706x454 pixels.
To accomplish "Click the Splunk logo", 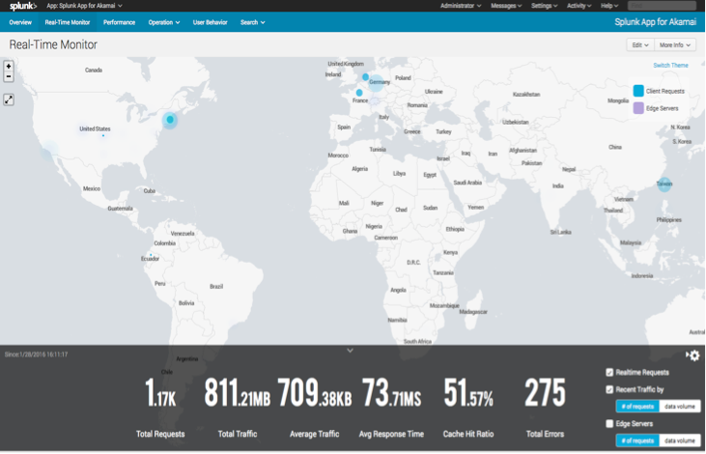I will coord(23,6).
